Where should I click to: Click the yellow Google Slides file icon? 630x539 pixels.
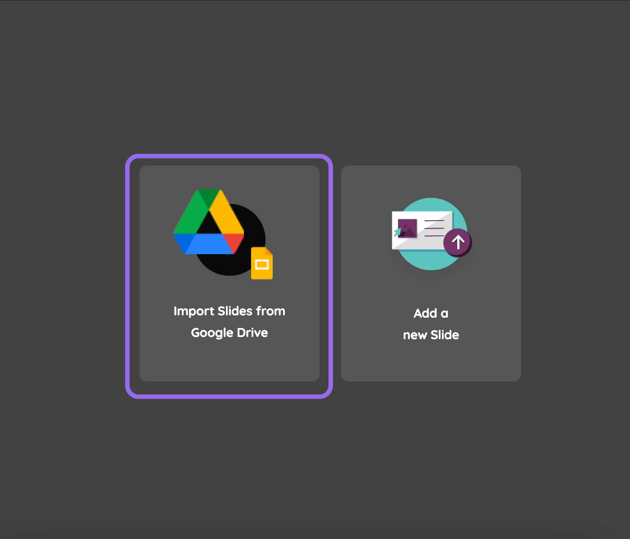(262, 263)
